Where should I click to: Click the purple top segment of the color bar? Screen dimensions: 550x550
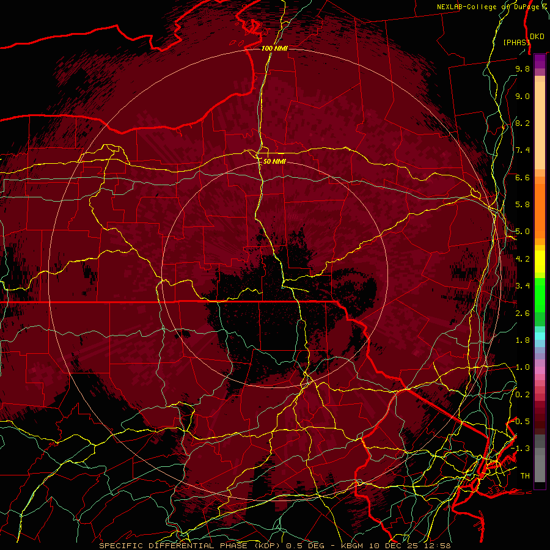click(540, 61)
